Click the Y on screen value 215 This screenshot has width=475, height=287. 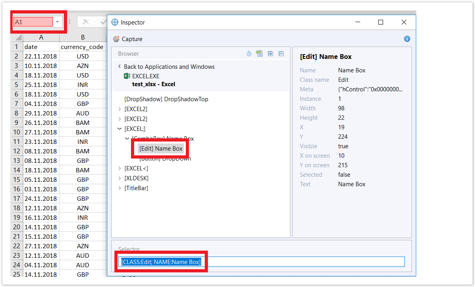(x=343, y=165)
